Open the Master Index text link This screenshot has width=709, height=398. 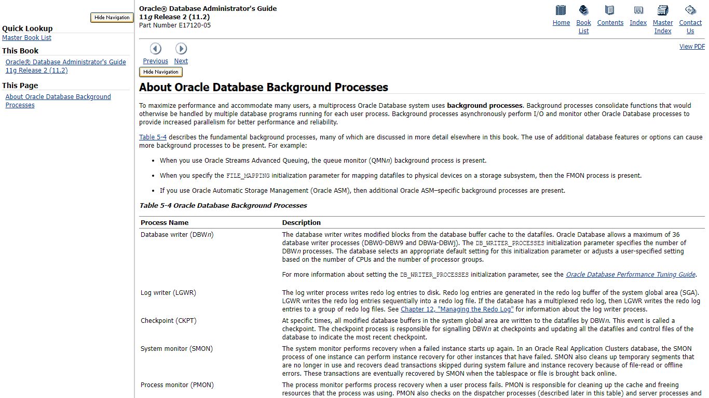click(663, 27)
